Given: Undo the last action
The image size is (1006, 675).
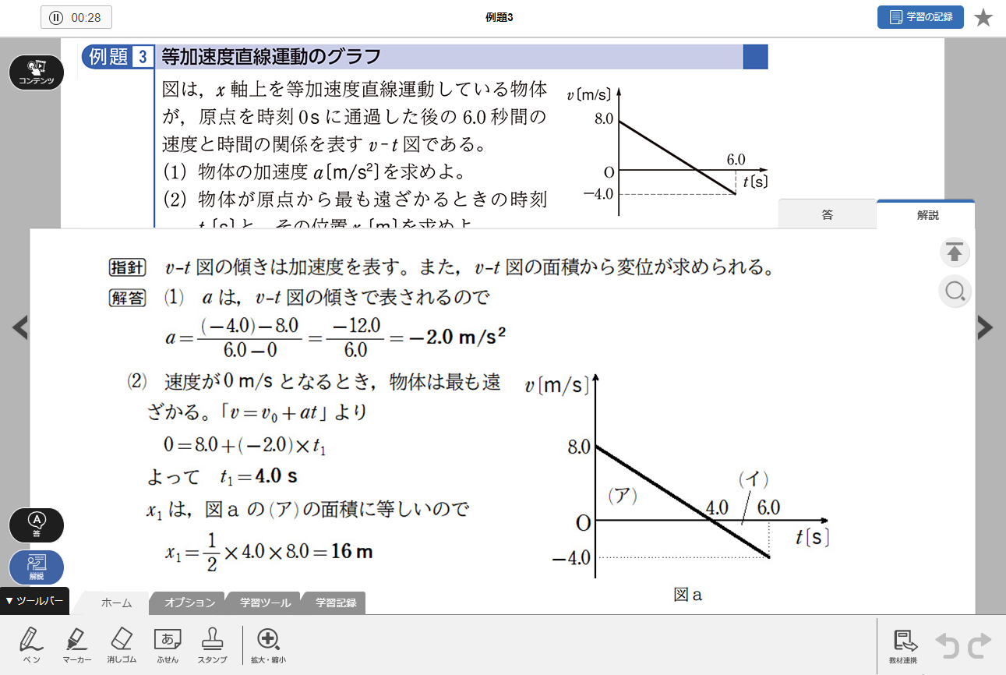Looking at the screenshot, I should pyautogui.click(x=948, y=645).
